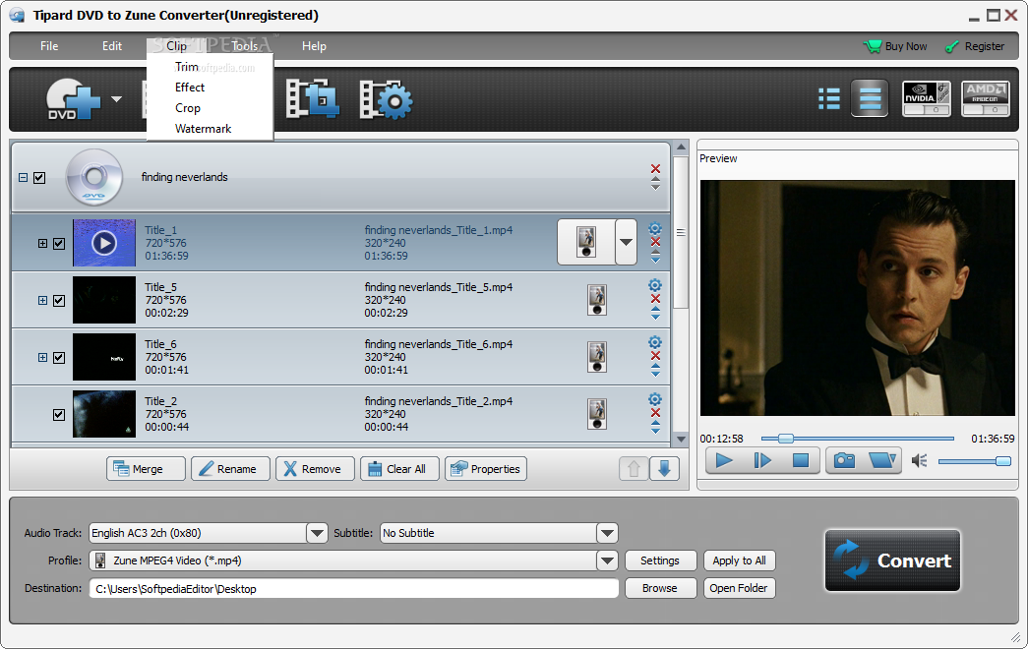Viewport: 1028px width, 649px height.
Task: Open the Register link
Action: [975, 46]
